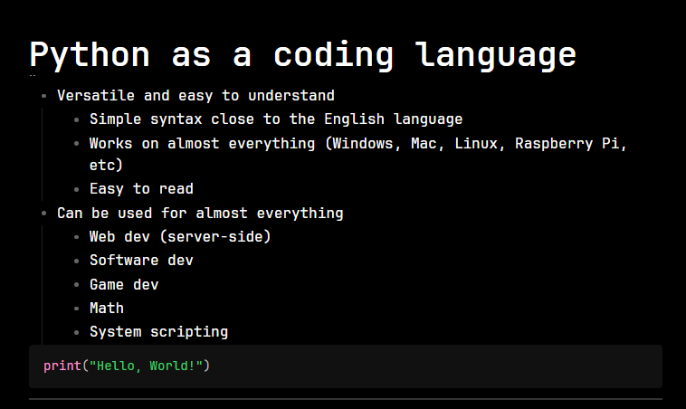The image size is (686, 409).
Task: Click the "System scripting" list item text
Action: (158, 332)
